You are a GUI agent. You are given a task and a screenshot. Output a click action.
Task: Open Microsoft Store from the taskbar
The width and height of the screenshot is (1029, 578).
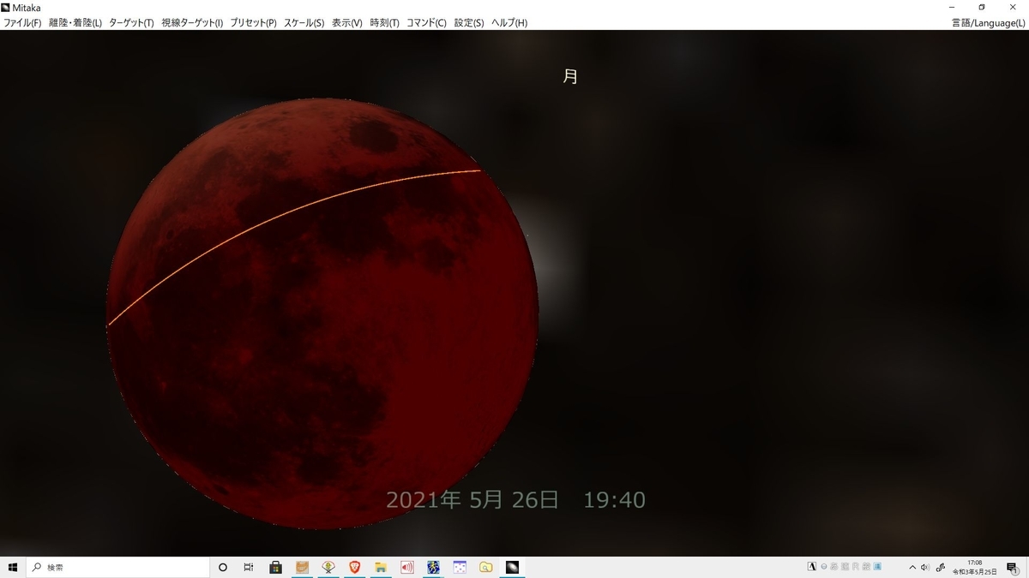point(275,566)
